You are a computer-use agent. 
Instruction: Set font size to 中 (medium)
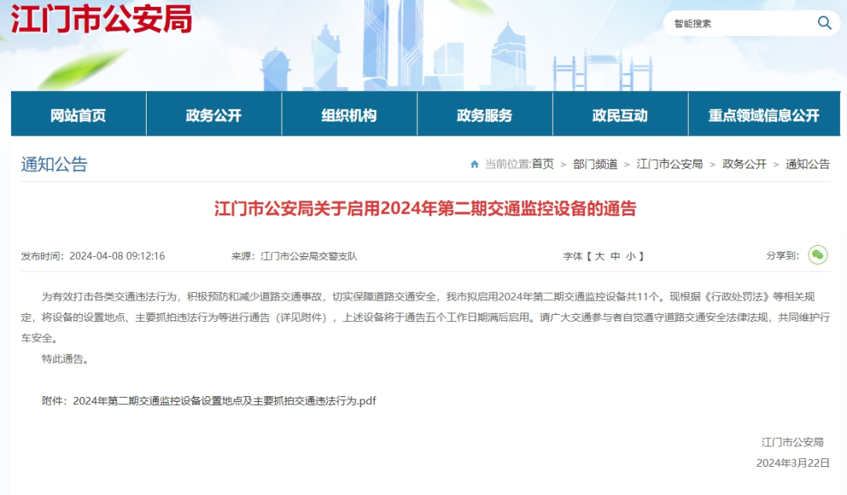point(615,256)
